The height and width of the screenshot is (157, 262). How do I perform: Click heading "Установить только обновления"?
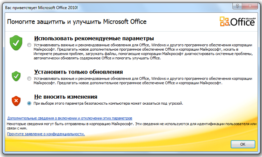(x=78, y=72)
